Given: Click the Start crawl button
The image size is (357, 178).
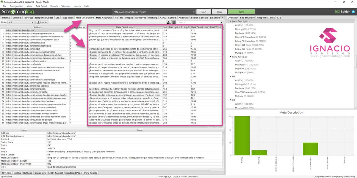Looking at the screenshot, I should (x=204, y=12).
